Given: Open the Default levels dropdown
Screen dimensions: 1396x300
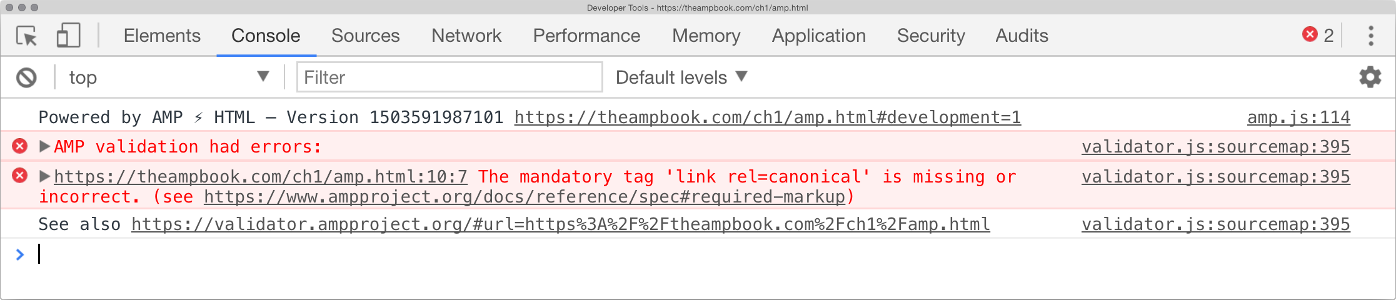Looking at the screenshot, I should pyautogui.click(x=681, y=77).
